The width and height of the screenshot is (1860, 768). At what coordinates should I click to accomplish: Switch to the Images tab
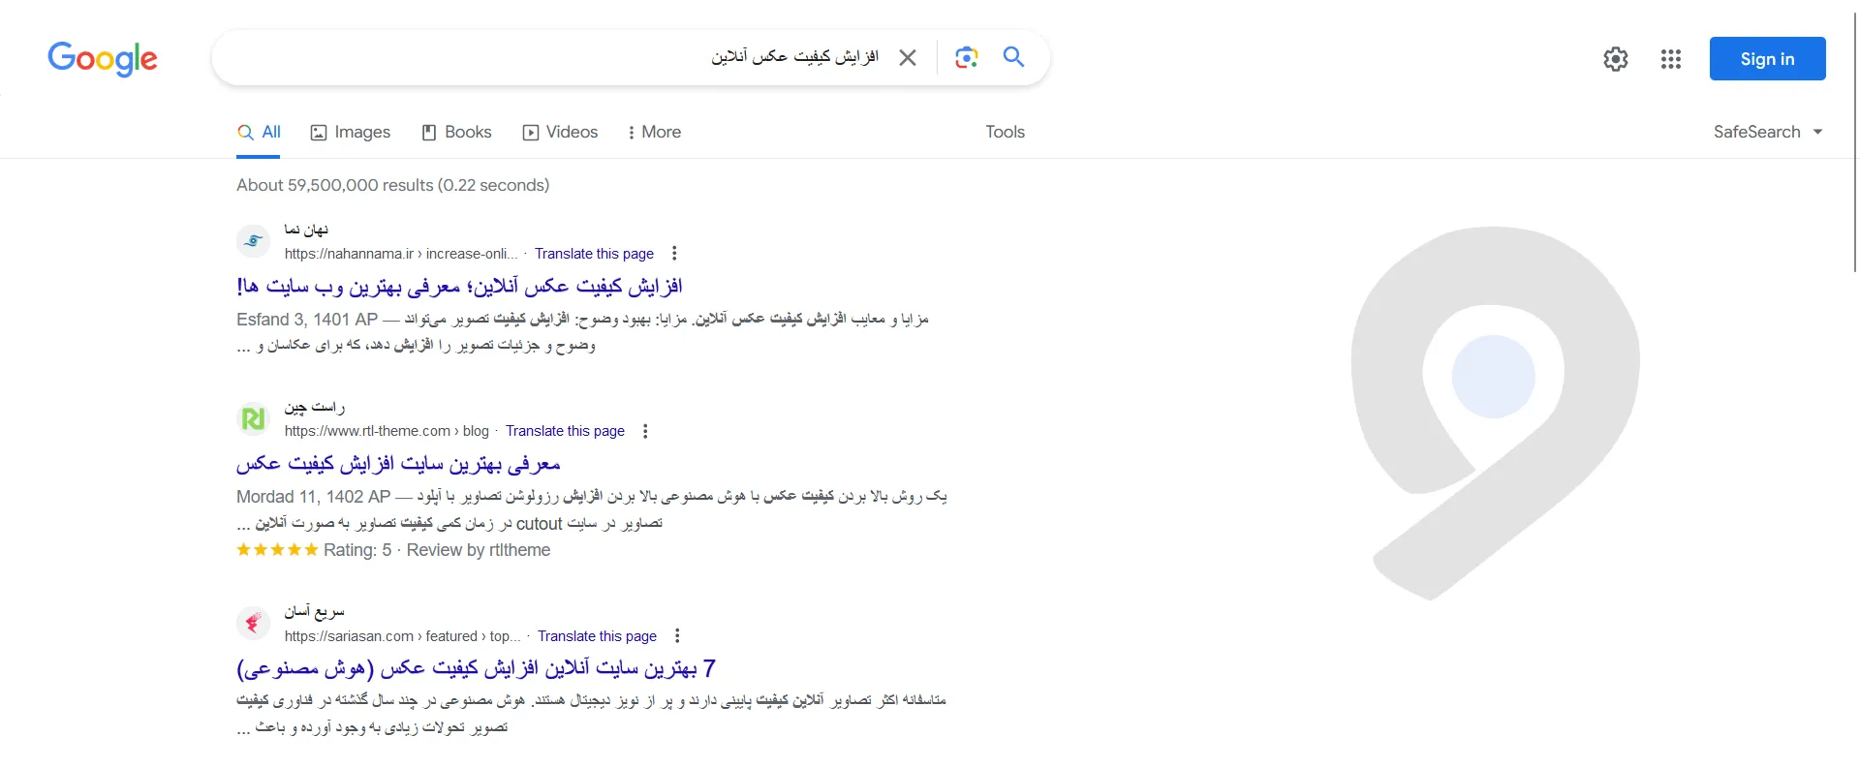click(350, 132)
